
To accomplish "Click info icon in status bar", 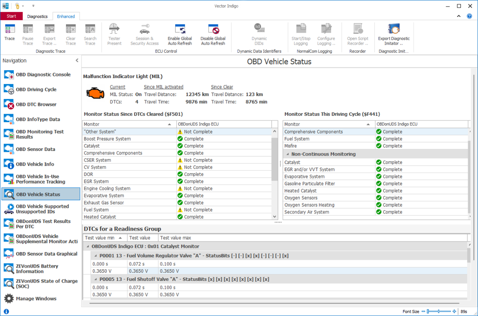I will point(6,311).
